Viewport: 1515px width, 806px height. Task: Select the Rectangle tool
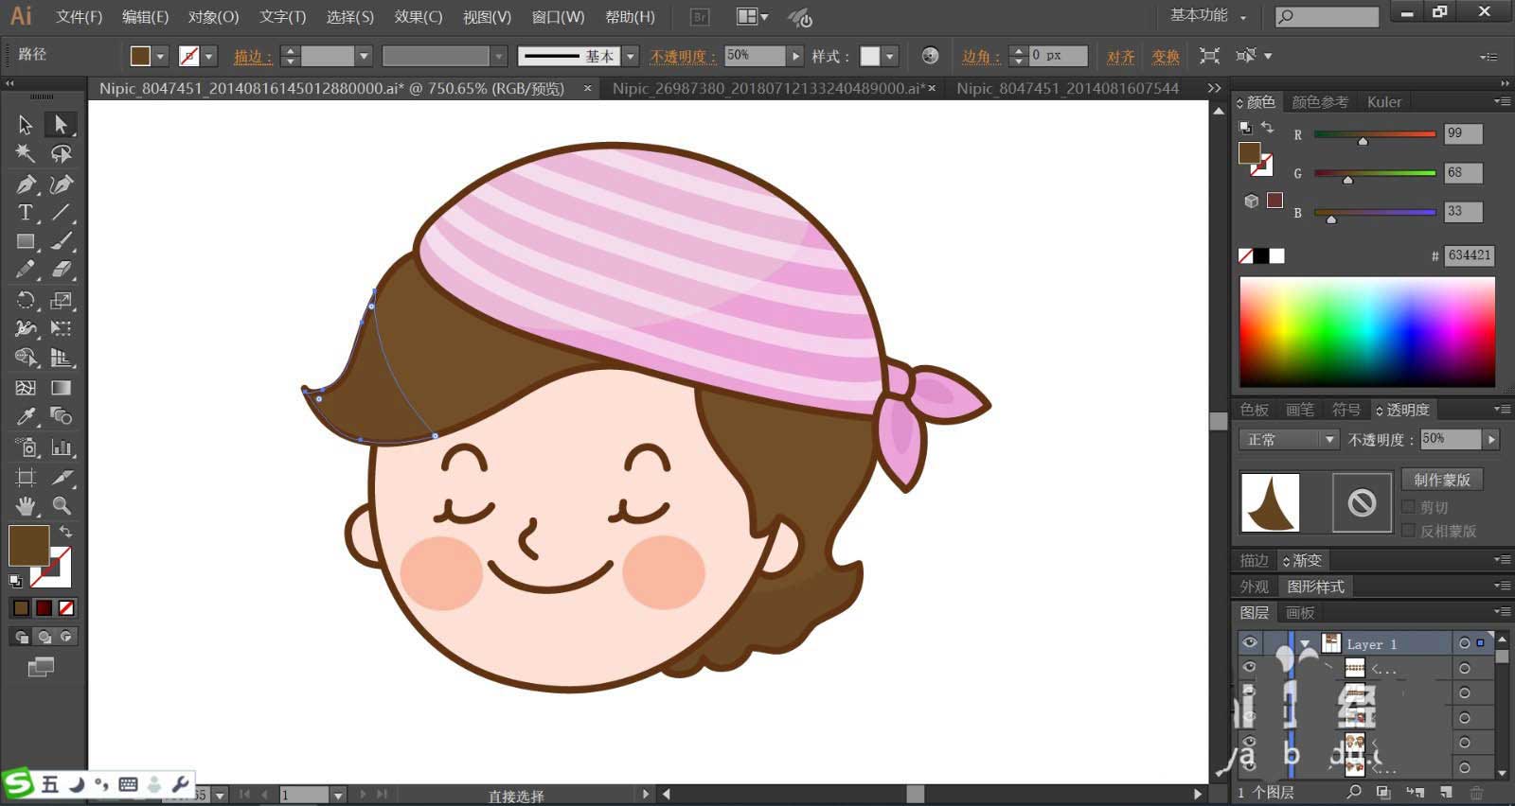click(x=26, y=242)
